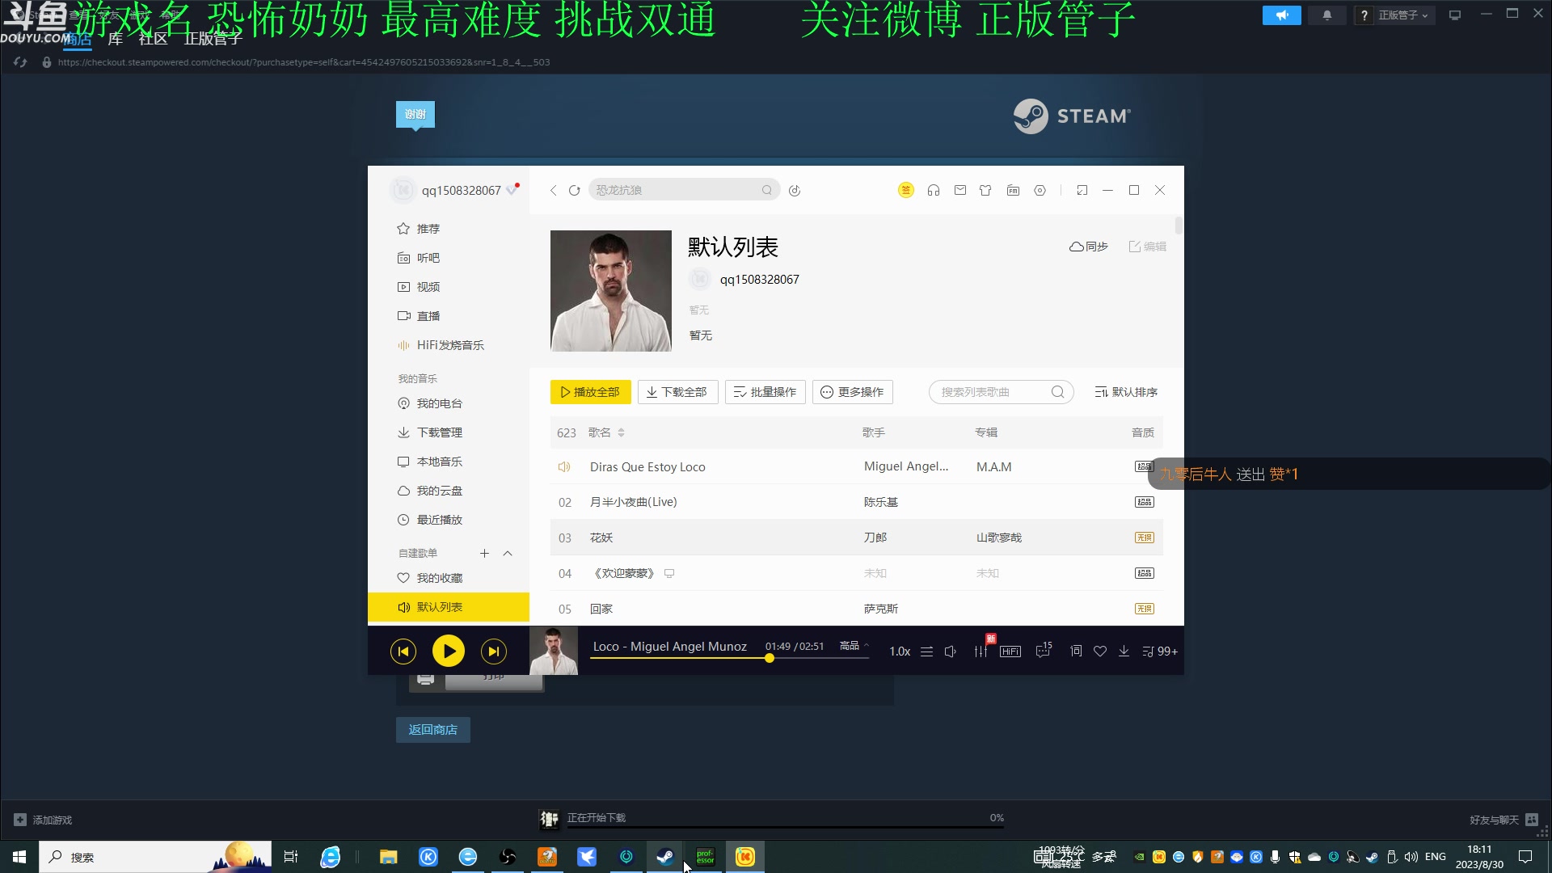Click the 搜索列表歌曲 search field
The height and width of the screenshot is (873, 1552).
(1001, 392)
